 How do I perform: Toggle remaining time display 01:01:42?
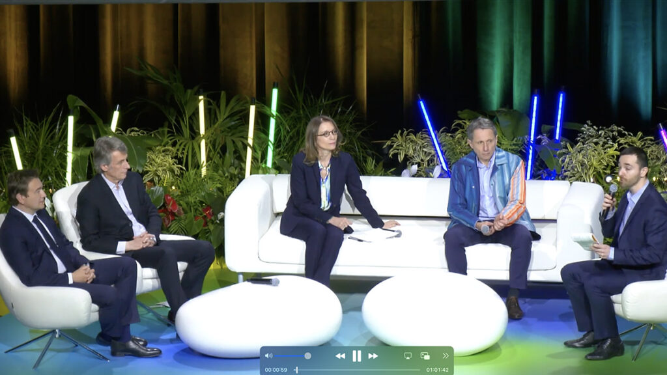[438, 370]
